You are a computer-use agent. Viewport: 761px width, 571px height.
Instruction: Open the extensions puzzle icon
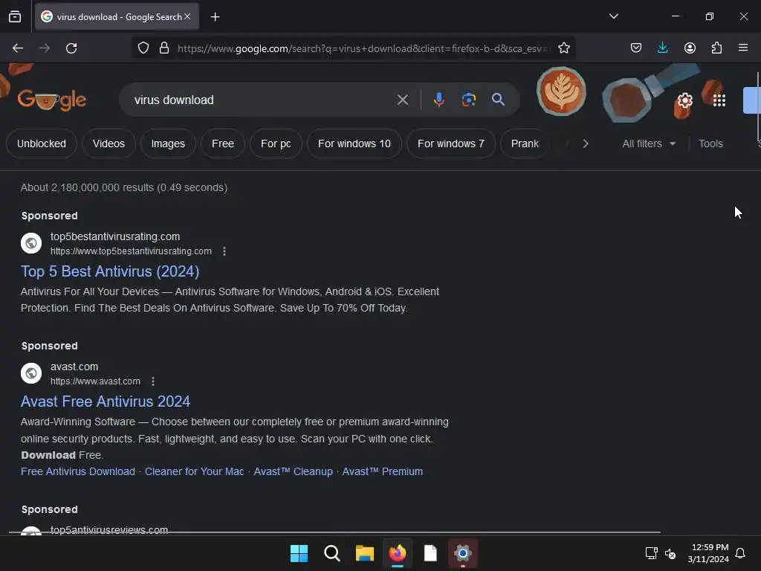pyautogui.click(x=716, y=48)
